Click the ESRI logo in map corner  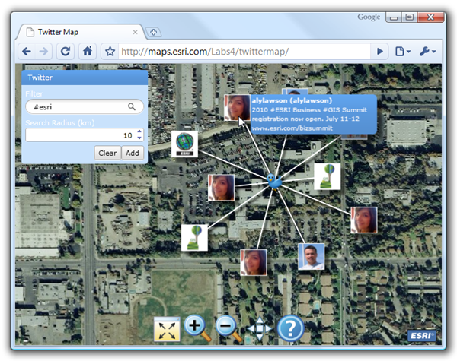(x=421, y=335)
